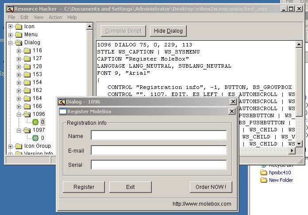Maximize the Resource Hacker window

(291, 9)
